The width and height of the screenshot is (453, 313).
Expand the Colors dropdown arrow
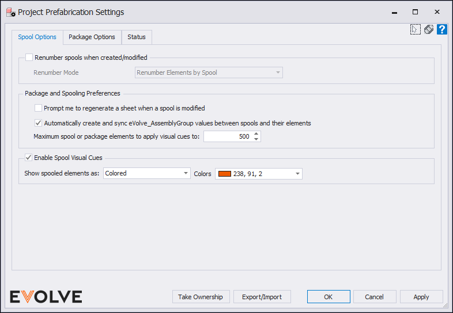click(297, 174)
